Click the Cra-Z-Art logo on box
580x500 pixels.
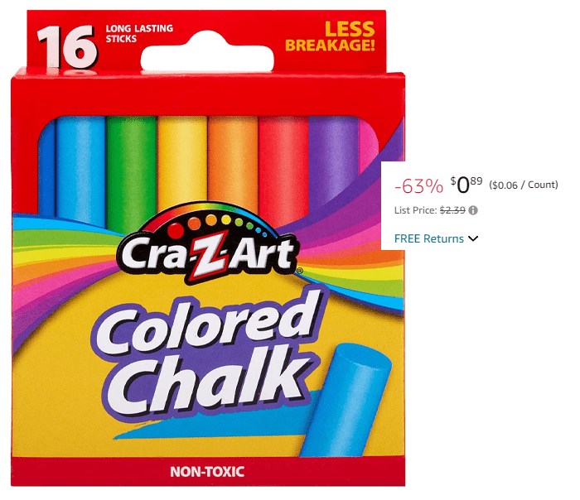click(208, 246)
